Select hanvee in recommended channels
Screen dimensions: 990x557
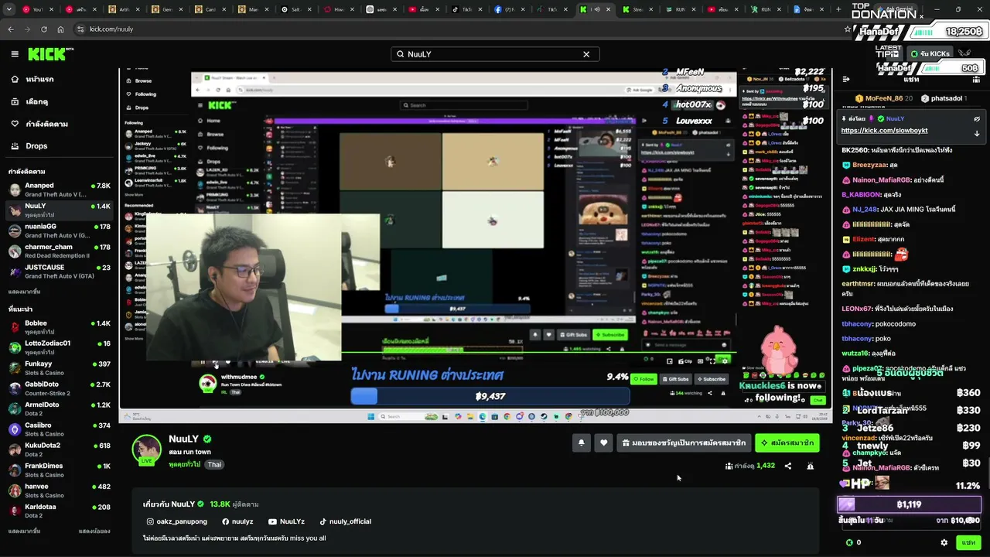[60, 490]
